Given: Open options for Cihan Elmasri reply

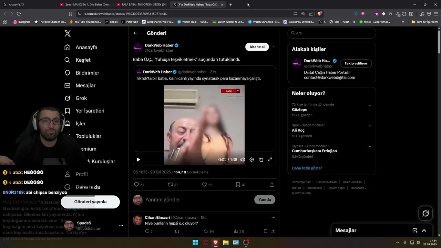Looking at the screenshot, I should coord(273,217).
